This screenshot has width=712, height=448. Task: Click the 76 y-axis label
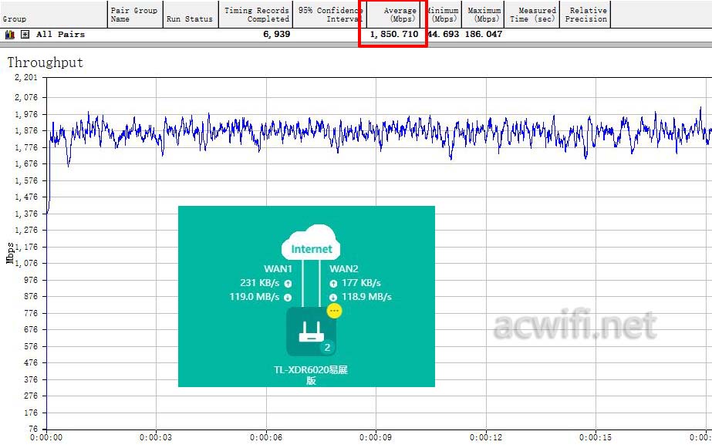click(x=33, y=429)
